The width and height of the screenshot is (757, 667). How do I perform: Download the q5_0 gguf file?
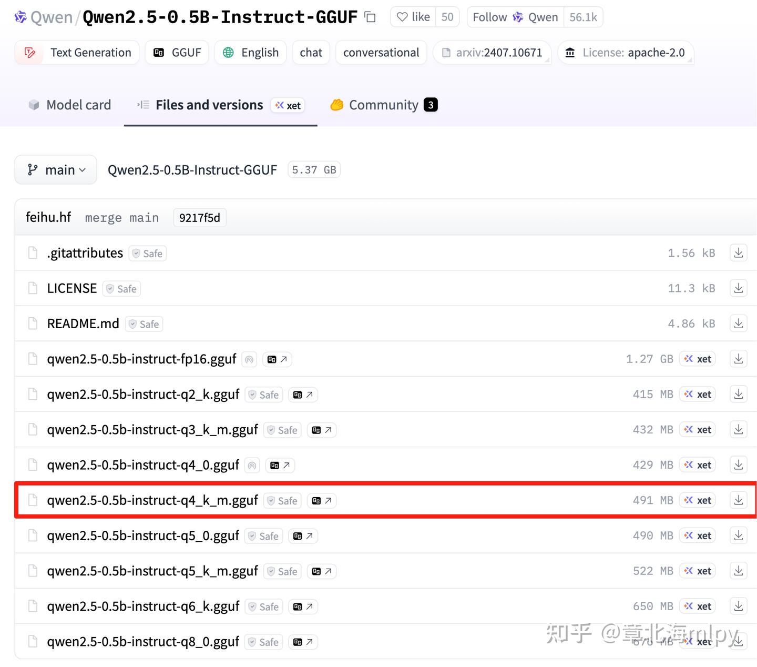[739, 535]
